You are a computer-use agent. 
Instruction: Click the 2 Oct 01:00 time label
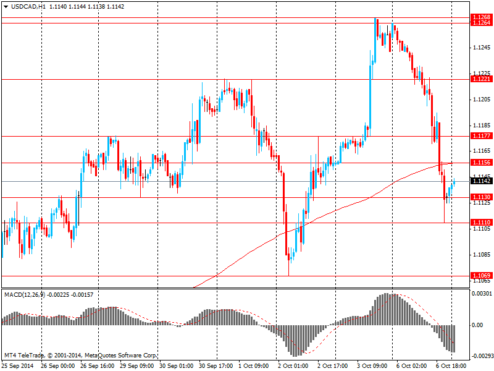point(293,366)
